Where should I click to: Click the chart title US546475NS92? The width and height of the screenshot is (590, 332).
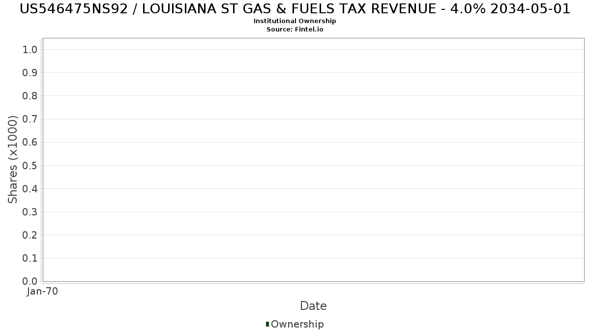pyautogui.click(x=295, y=8)
